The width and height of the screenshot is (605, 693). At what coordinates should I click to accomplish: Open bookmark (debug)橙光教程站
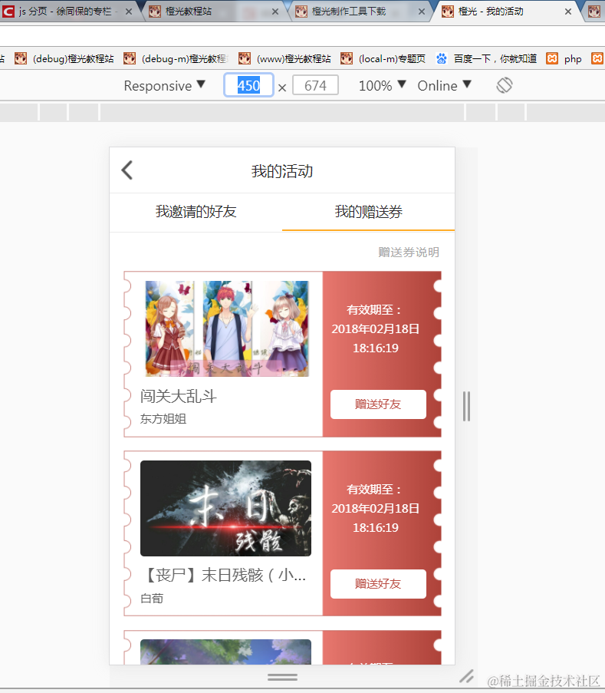tap(64, 58)
